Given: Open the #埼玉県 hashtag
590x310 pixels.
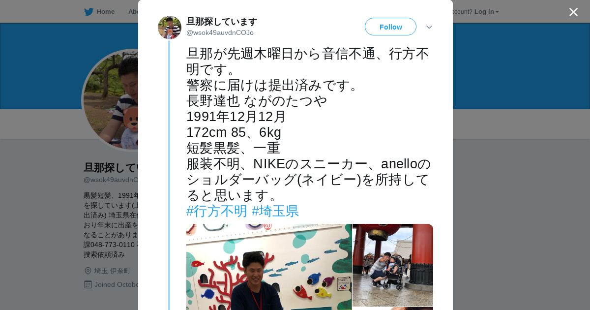Looking at the screenshot, I should coord(275,211).
